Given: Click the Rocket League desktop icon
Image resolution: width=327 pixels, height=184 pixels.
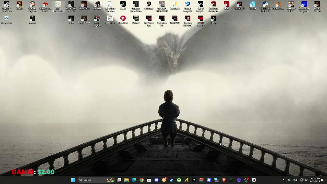Looking at the screenshot, I should pyautogui.click(x=188, y=7).
